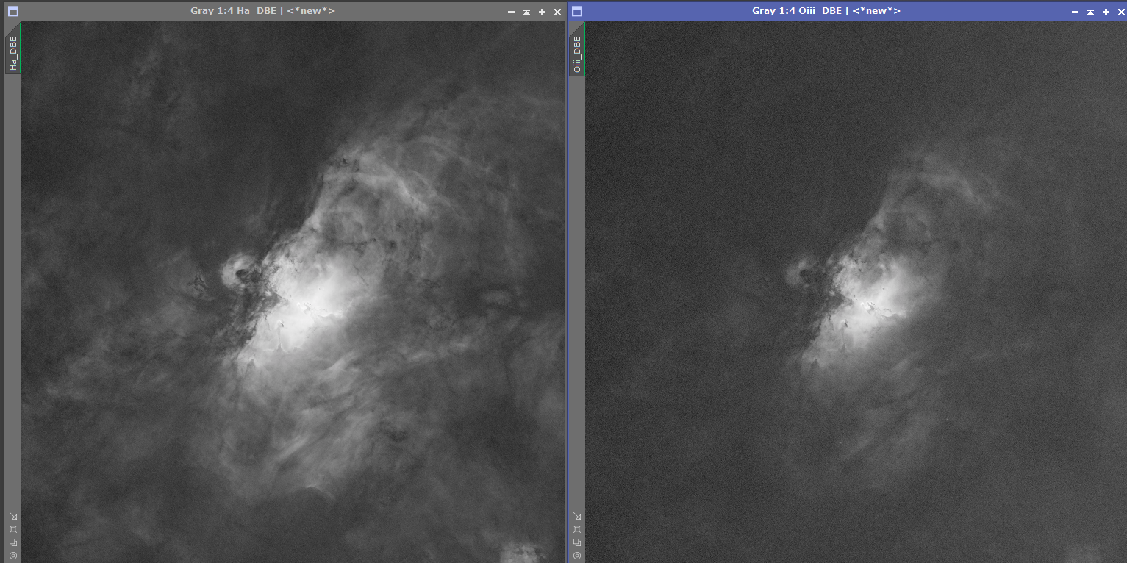Click the window menu icon of Ha_DBE window
This screenshot has width=1127, height=563.
pyautogui.click(x=12, y=12)
